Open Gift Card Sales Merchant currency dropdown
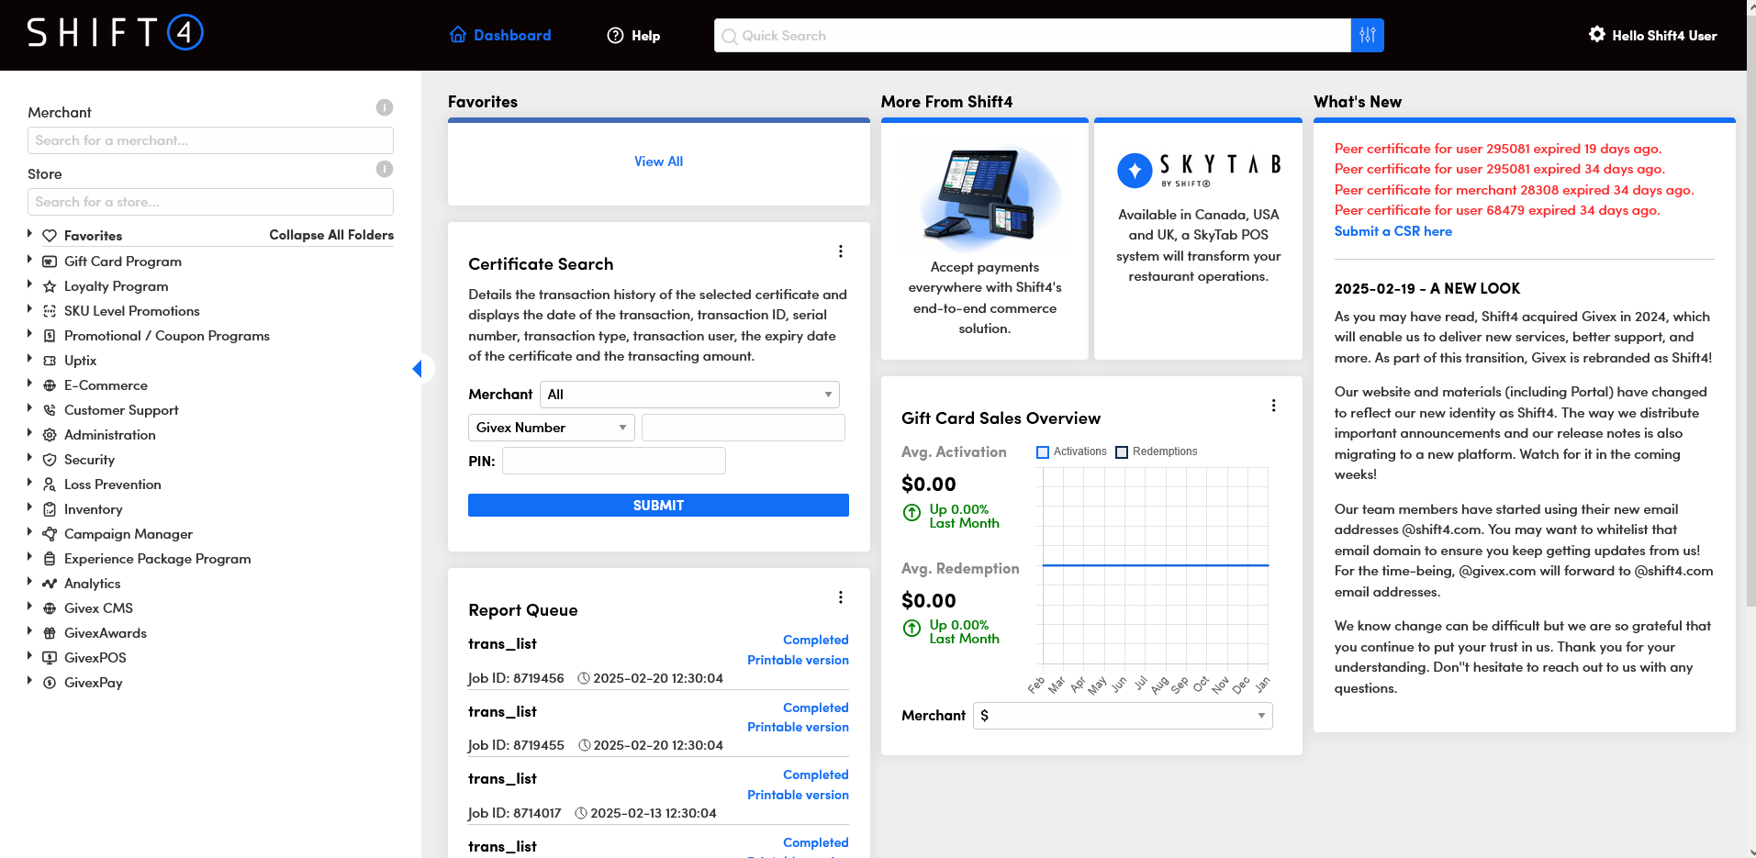The height and width of the screenshot is (858, 1756). (1123, 716)
